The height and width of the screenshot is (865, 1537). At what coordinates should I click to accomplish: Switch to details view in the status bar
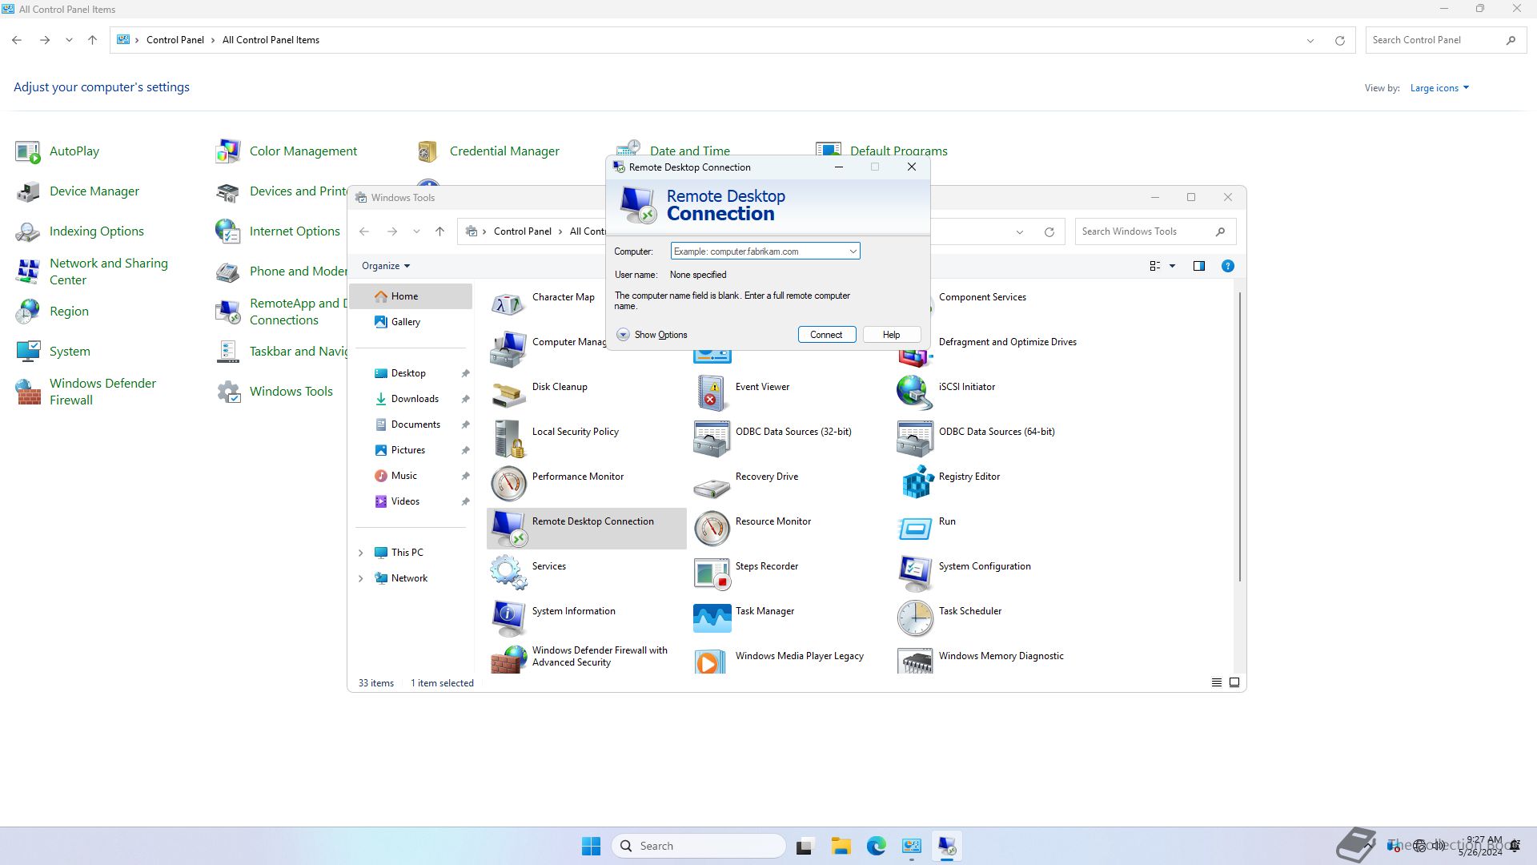(1216, 682)
